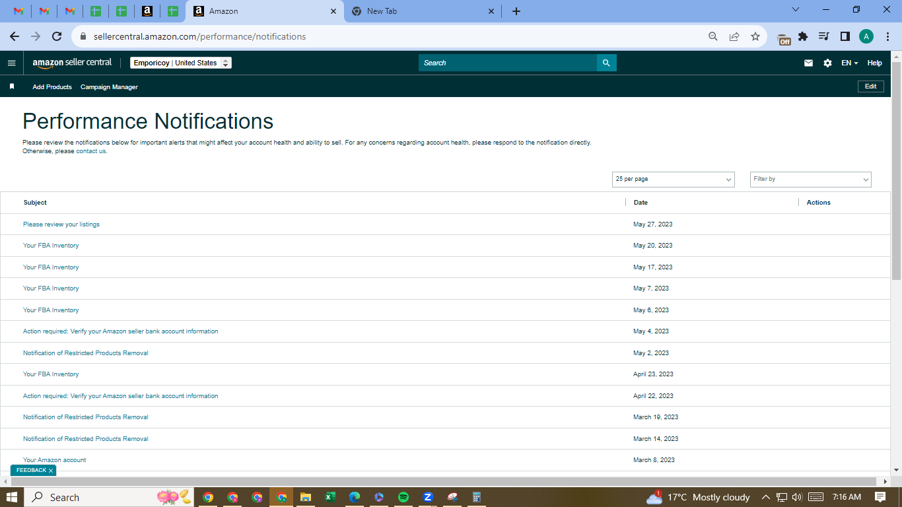Image resolution: width=902 pixels, height=507 pixels.
Task: Open the EN language dropdown
Action: coord(850,63)
